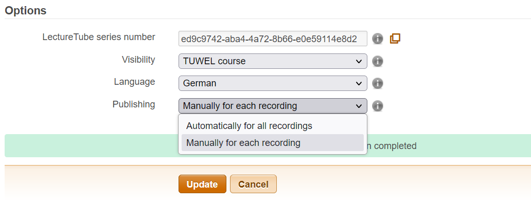Screen dimensions: 531x204
Task: Expand the Language dropdown set to German
Action: tap(273, 83)
